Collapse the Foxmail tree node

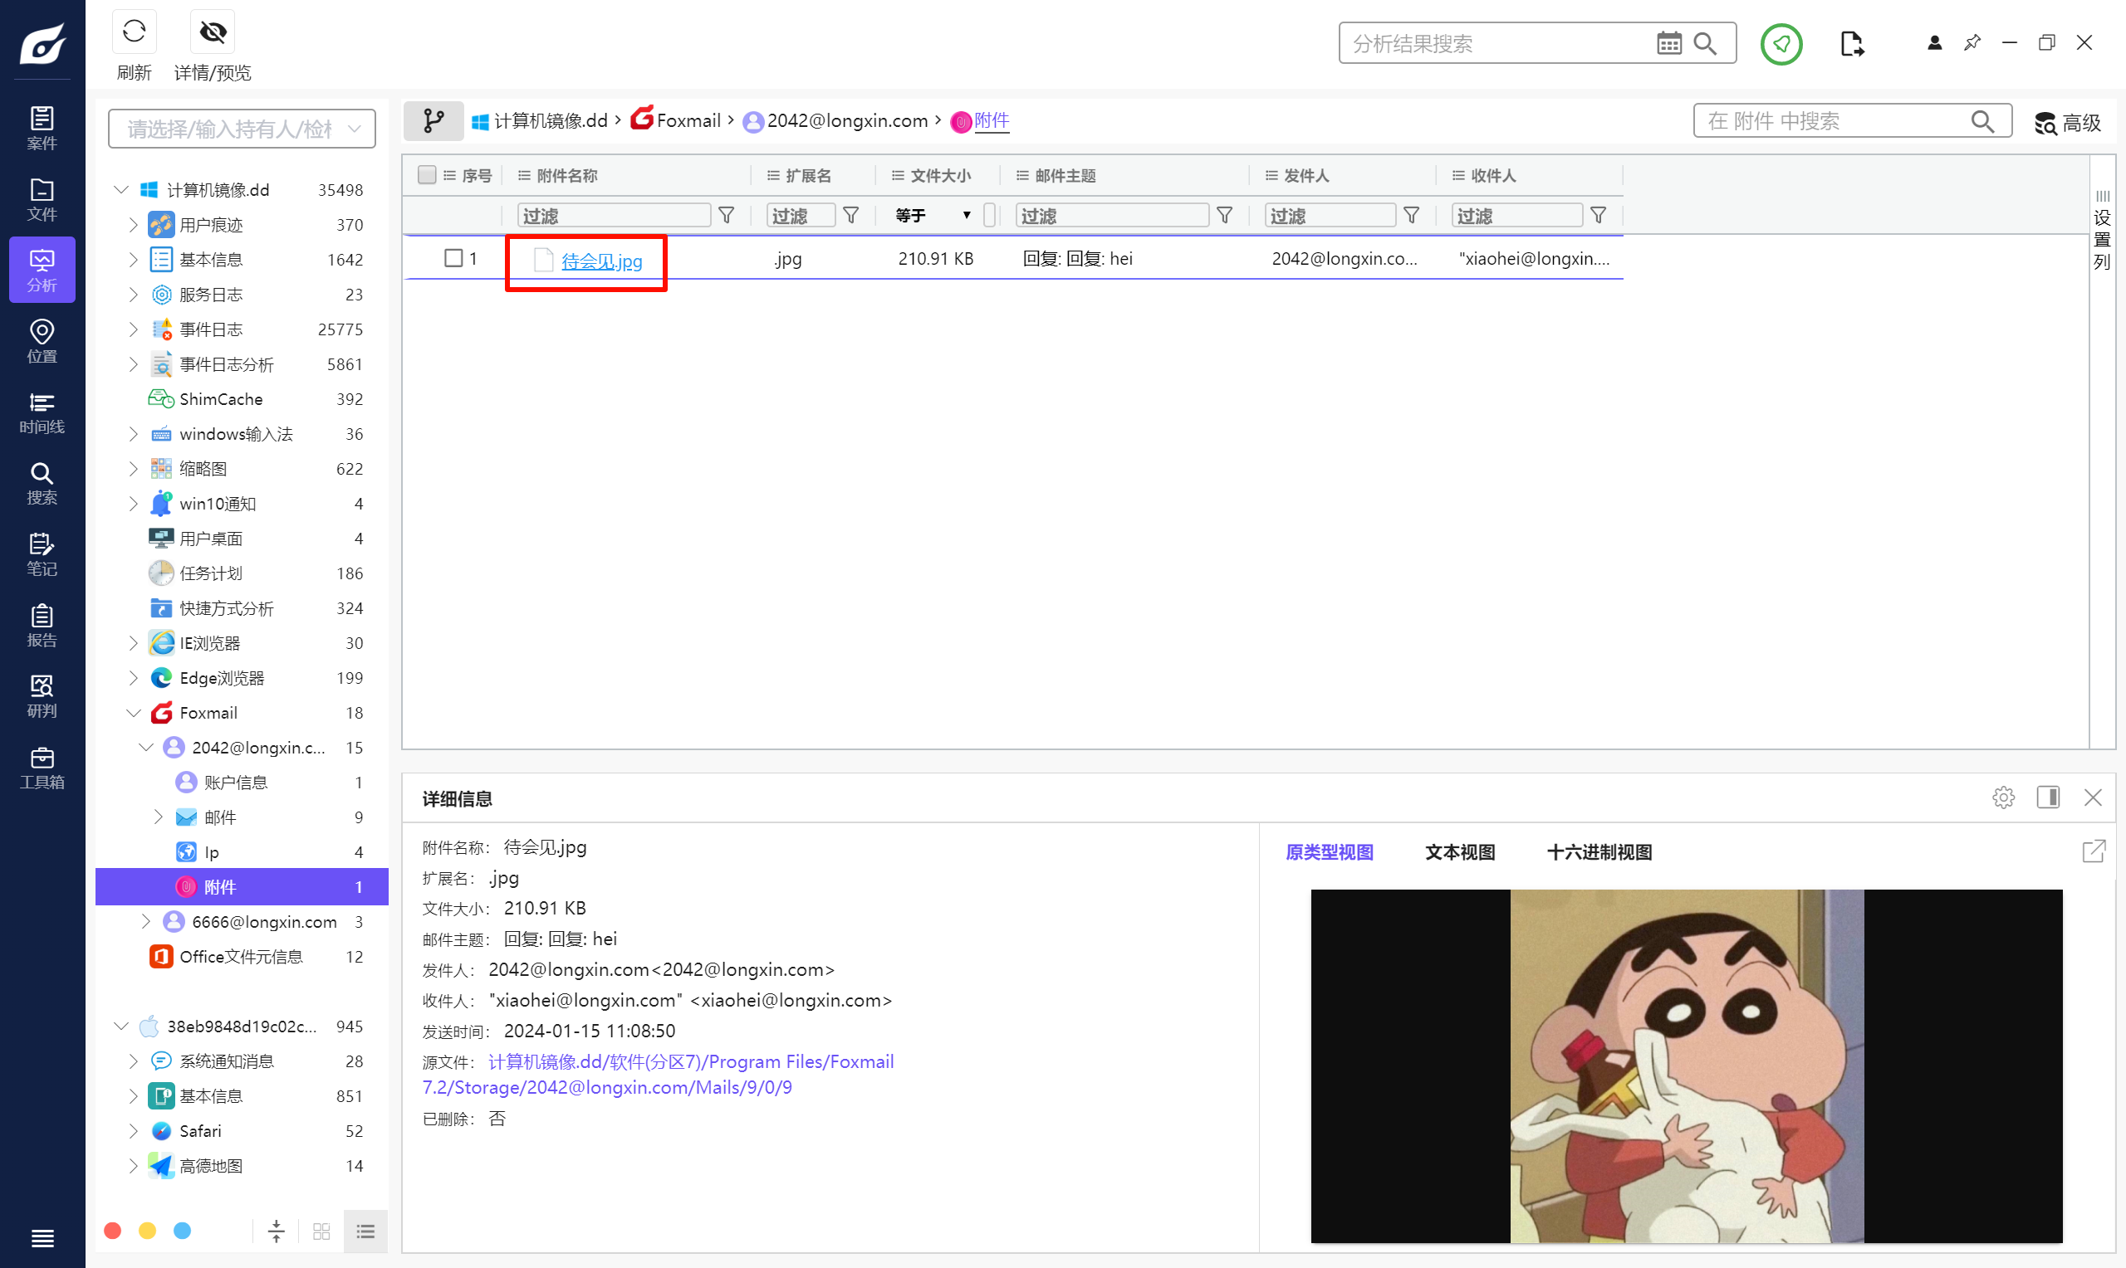pyautogui.click(x=133, y=713)
